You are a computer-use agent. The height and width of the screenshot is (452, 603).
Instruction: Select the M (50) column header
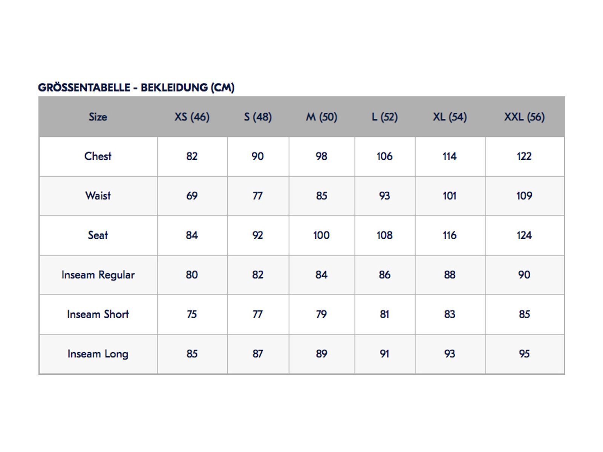tap(321, 117)
